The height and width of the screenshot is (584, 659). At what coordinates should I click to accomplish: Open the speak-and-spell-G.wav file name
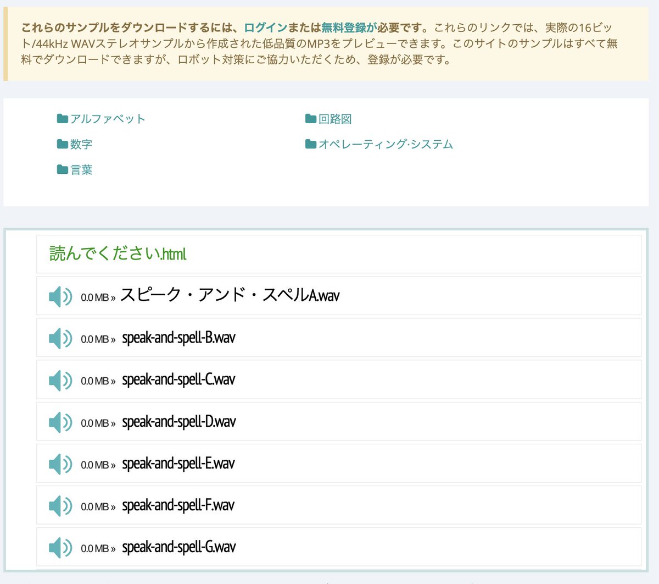point(179,547)
